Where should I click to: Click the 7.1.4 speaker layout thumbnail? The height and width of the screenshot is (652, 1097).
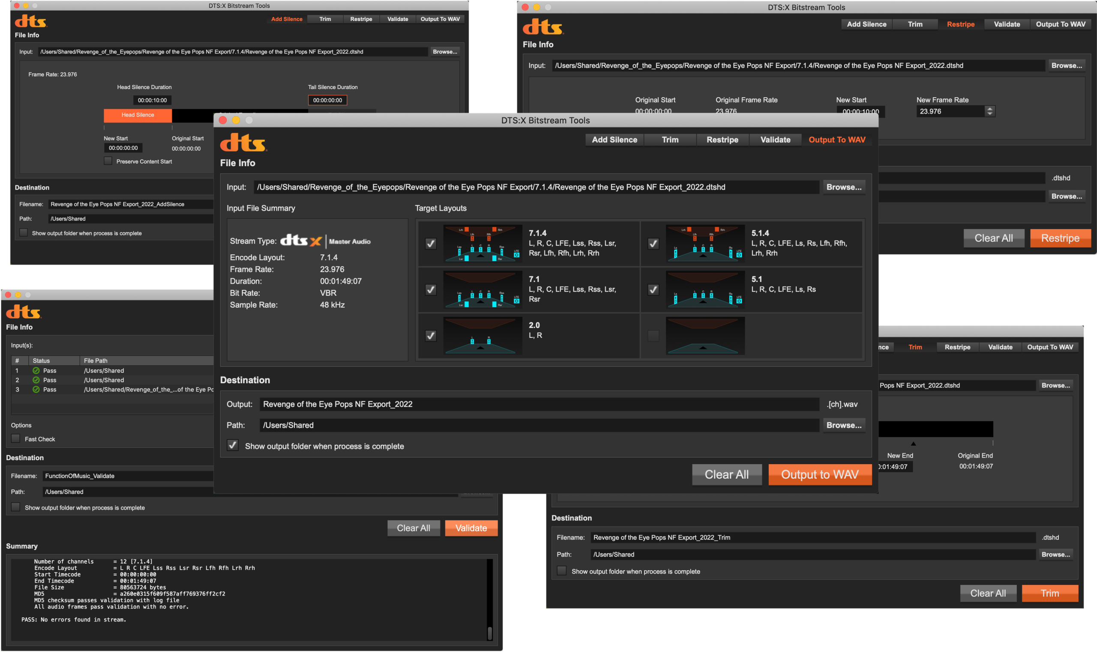[x=483, y=244]
